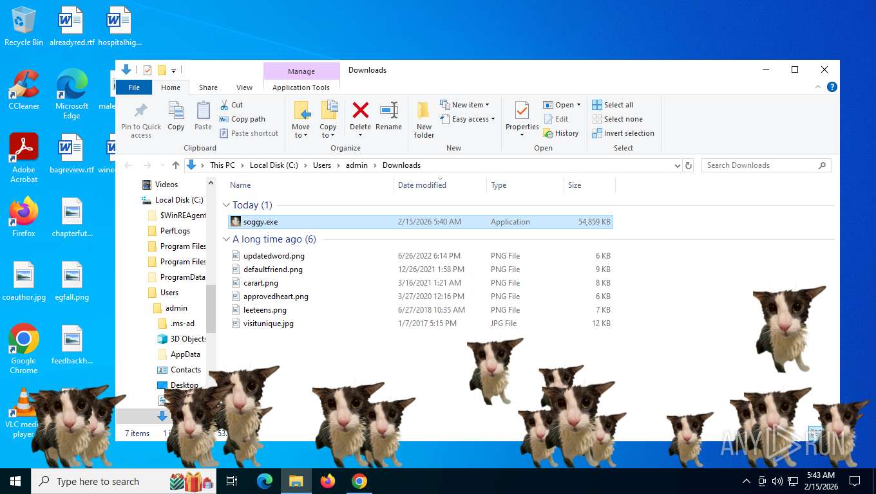
Task: Click the Edit ribbon button
Action: [557, 119]
